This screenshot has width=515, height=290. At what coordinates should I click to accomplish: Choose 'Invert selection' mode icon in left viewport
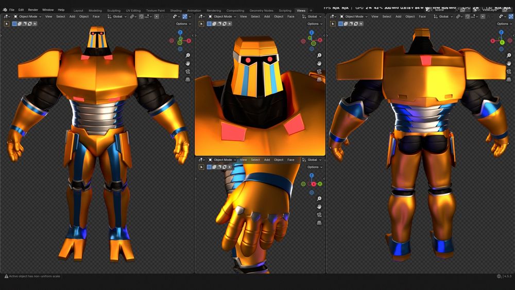(29, 24)
